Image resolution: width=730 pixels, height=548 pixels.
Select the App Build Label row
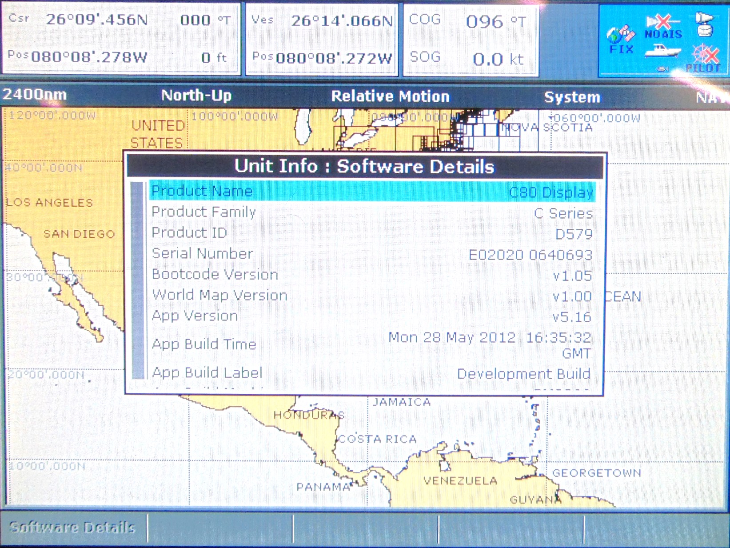pyautogui.click(x=372, y=373)
